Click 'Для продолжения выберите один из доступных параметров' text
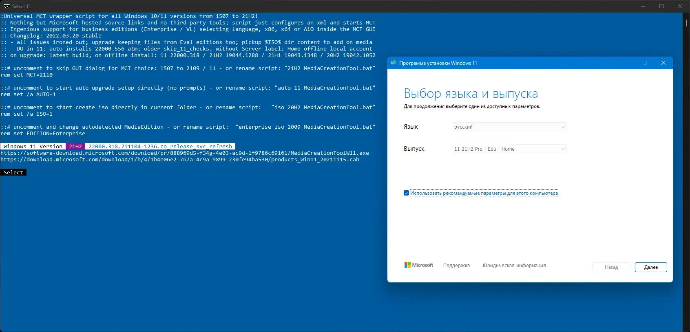Viewport: 690px width, 332px height. 472,106
